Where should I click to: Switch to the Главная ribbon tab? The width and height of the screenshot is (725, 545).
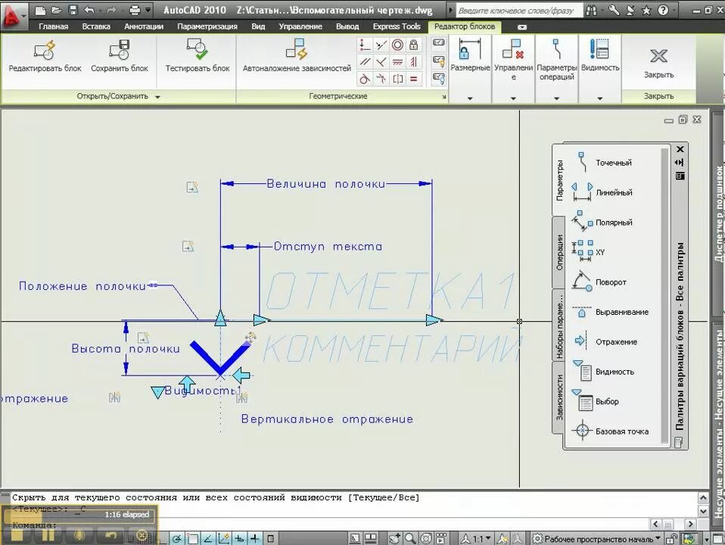point(53,26)
